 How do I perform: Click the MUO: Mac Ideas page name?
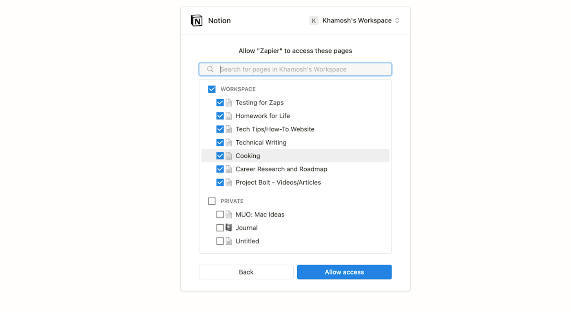(260, 215)
